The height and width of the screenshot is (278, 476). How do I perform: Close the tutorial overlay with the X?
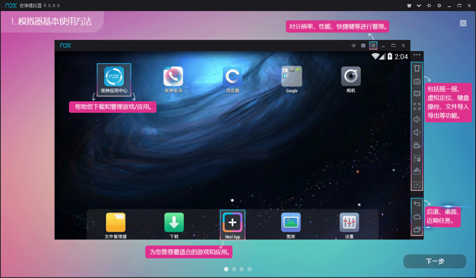coord(463,23)
